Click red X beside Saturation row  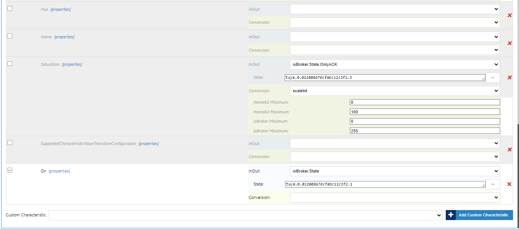(x=510, y=77)
